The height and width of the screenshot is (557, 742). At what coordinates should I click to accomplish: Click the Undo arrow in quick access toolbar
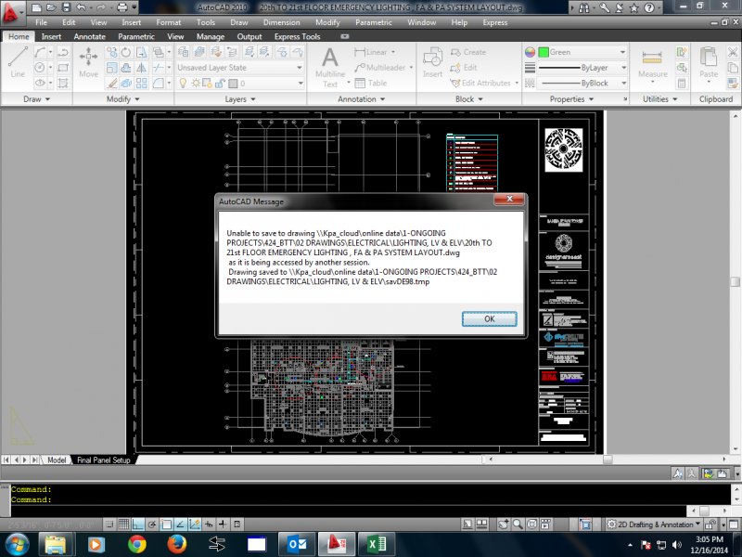point(81,7)
